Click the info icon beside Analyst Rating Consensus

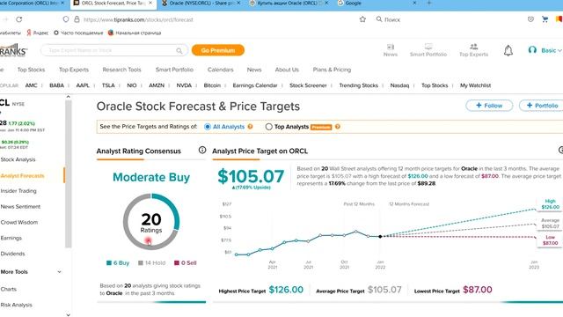pyautogui.click(x=202, y=150)
